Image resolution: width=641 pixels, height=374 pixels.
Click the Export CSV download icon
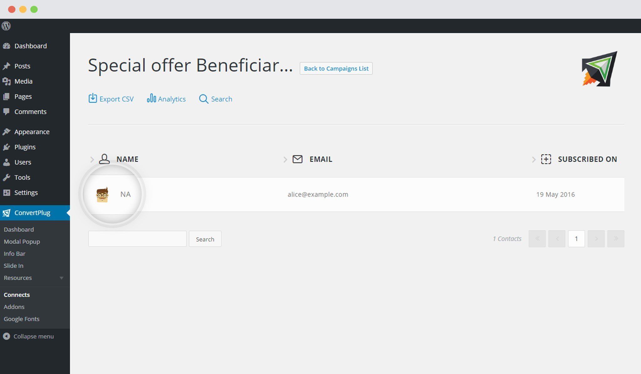point(93,98)
